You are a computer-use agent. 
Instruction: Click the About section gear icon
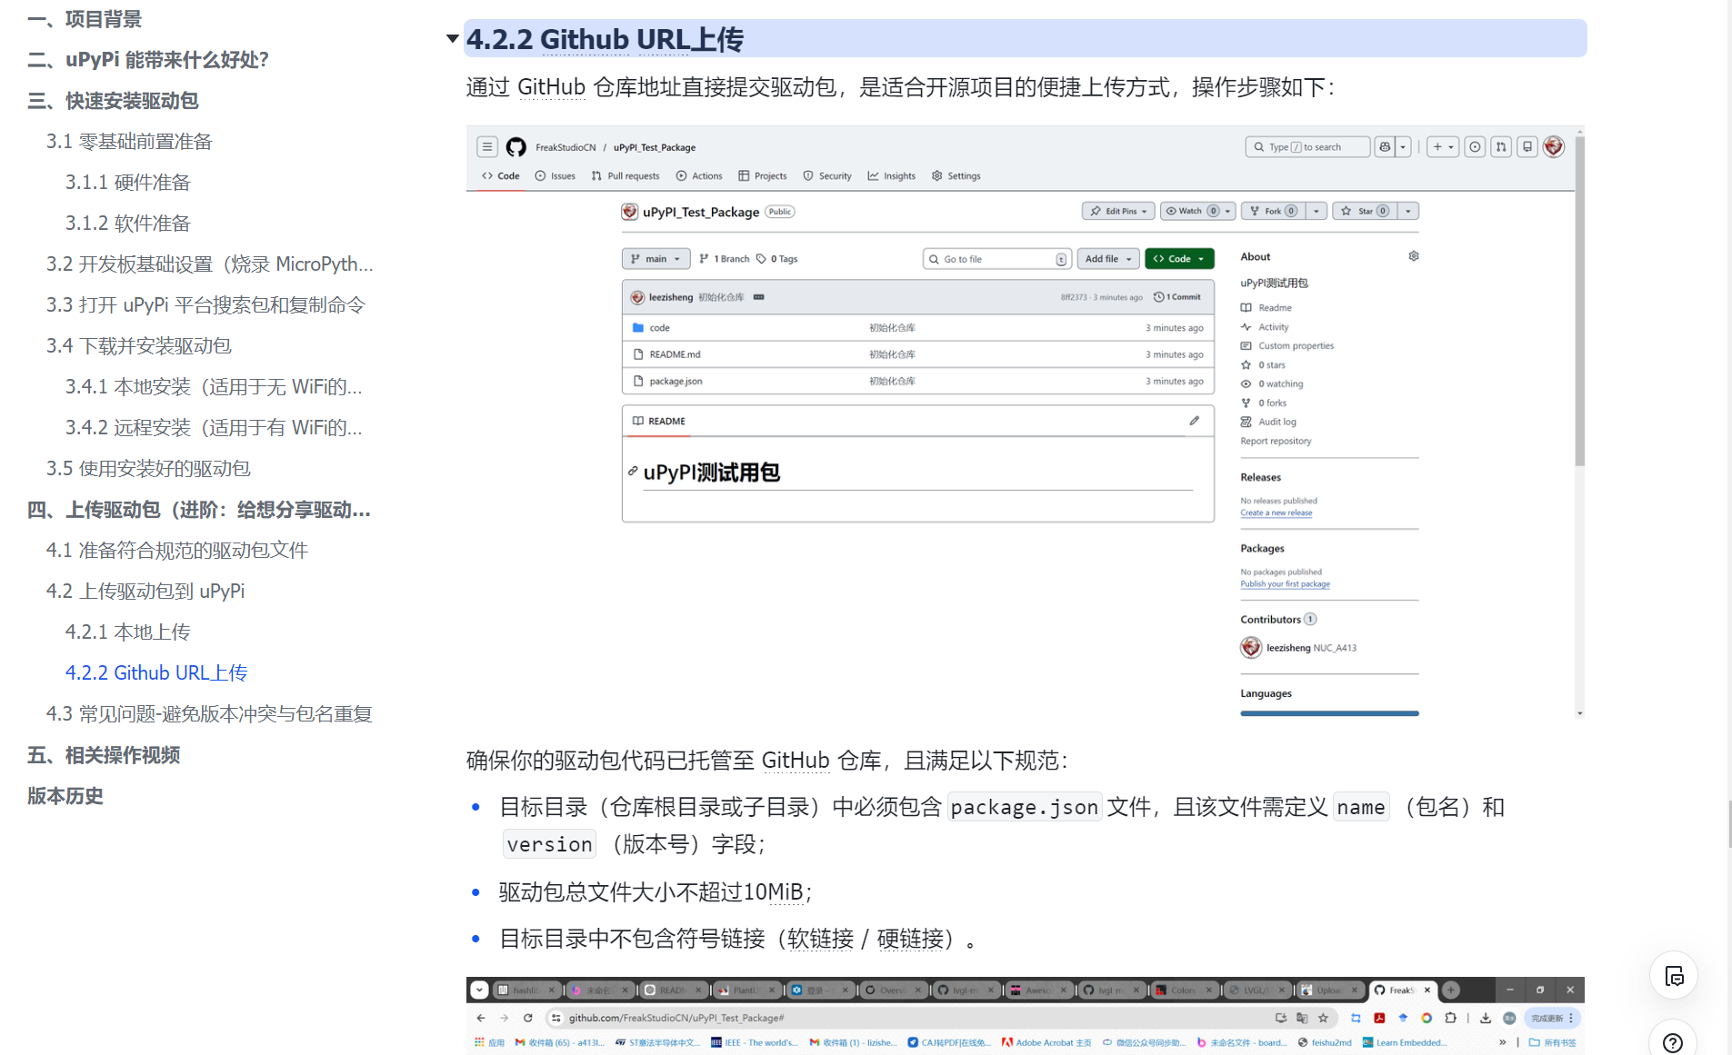(x=1413, y=256)
